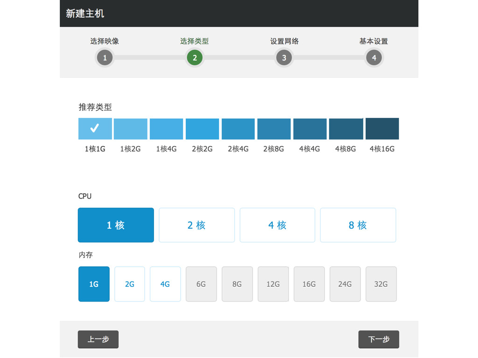Proceed with the 下一步 button

point(379,339)
